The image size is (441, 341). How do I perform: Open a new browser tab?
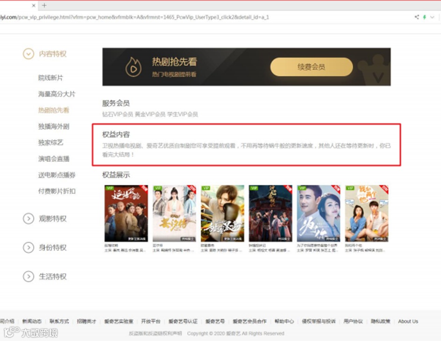click(44, 5)
